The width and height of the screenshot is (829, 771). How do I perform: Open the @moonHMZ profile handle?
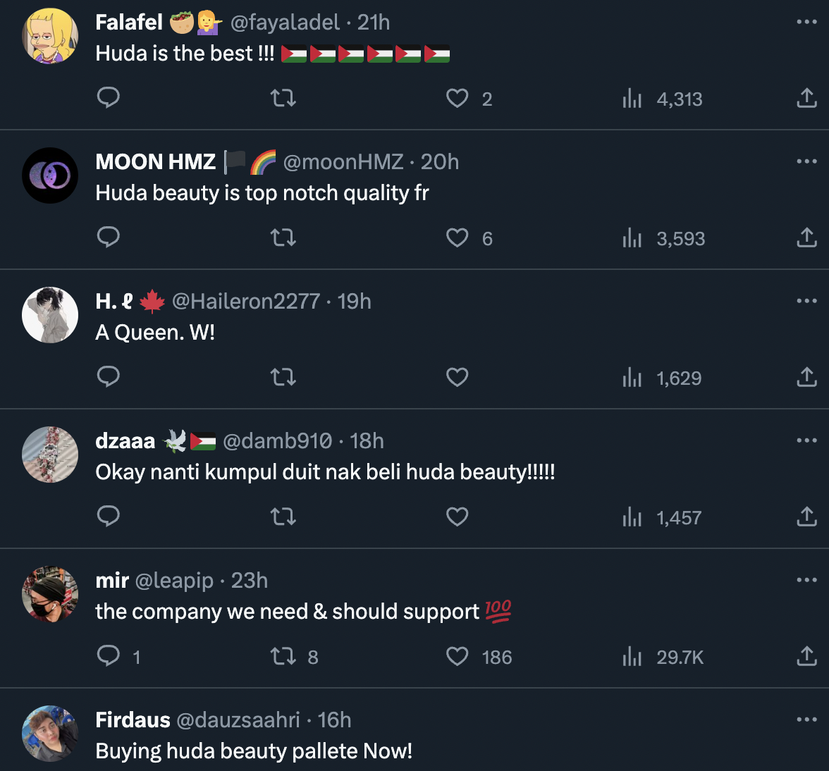[x=343, y=162]
